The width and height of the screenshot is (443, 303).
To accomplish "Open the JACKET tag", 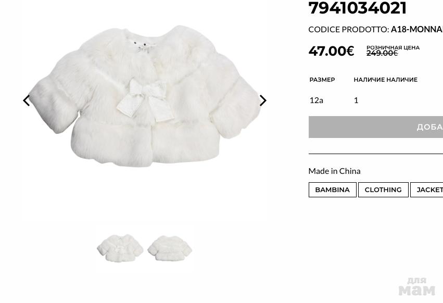I will (x=427, y=190).
